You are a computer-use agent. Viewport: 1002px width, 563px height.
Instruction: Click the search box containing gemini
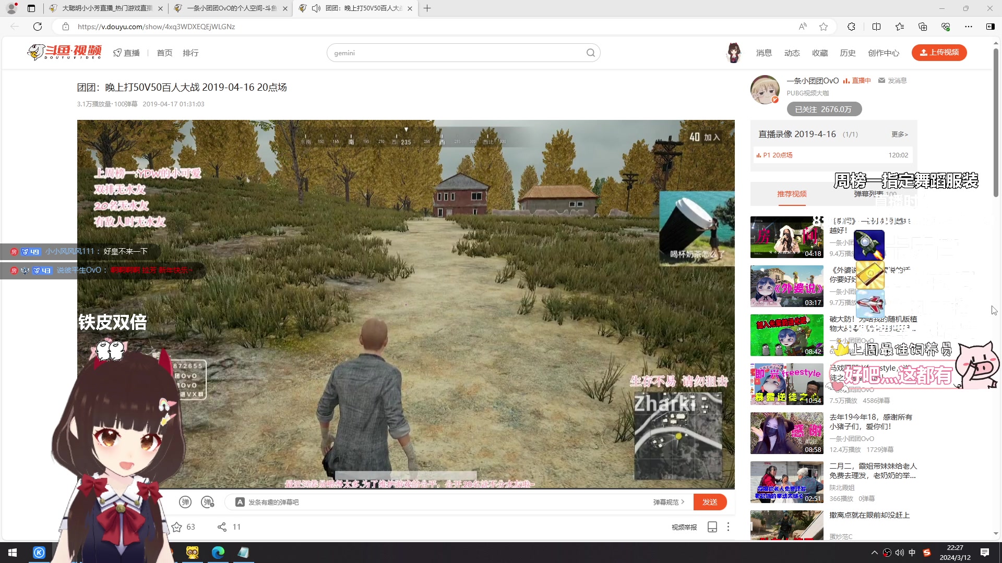coord(463,53)
